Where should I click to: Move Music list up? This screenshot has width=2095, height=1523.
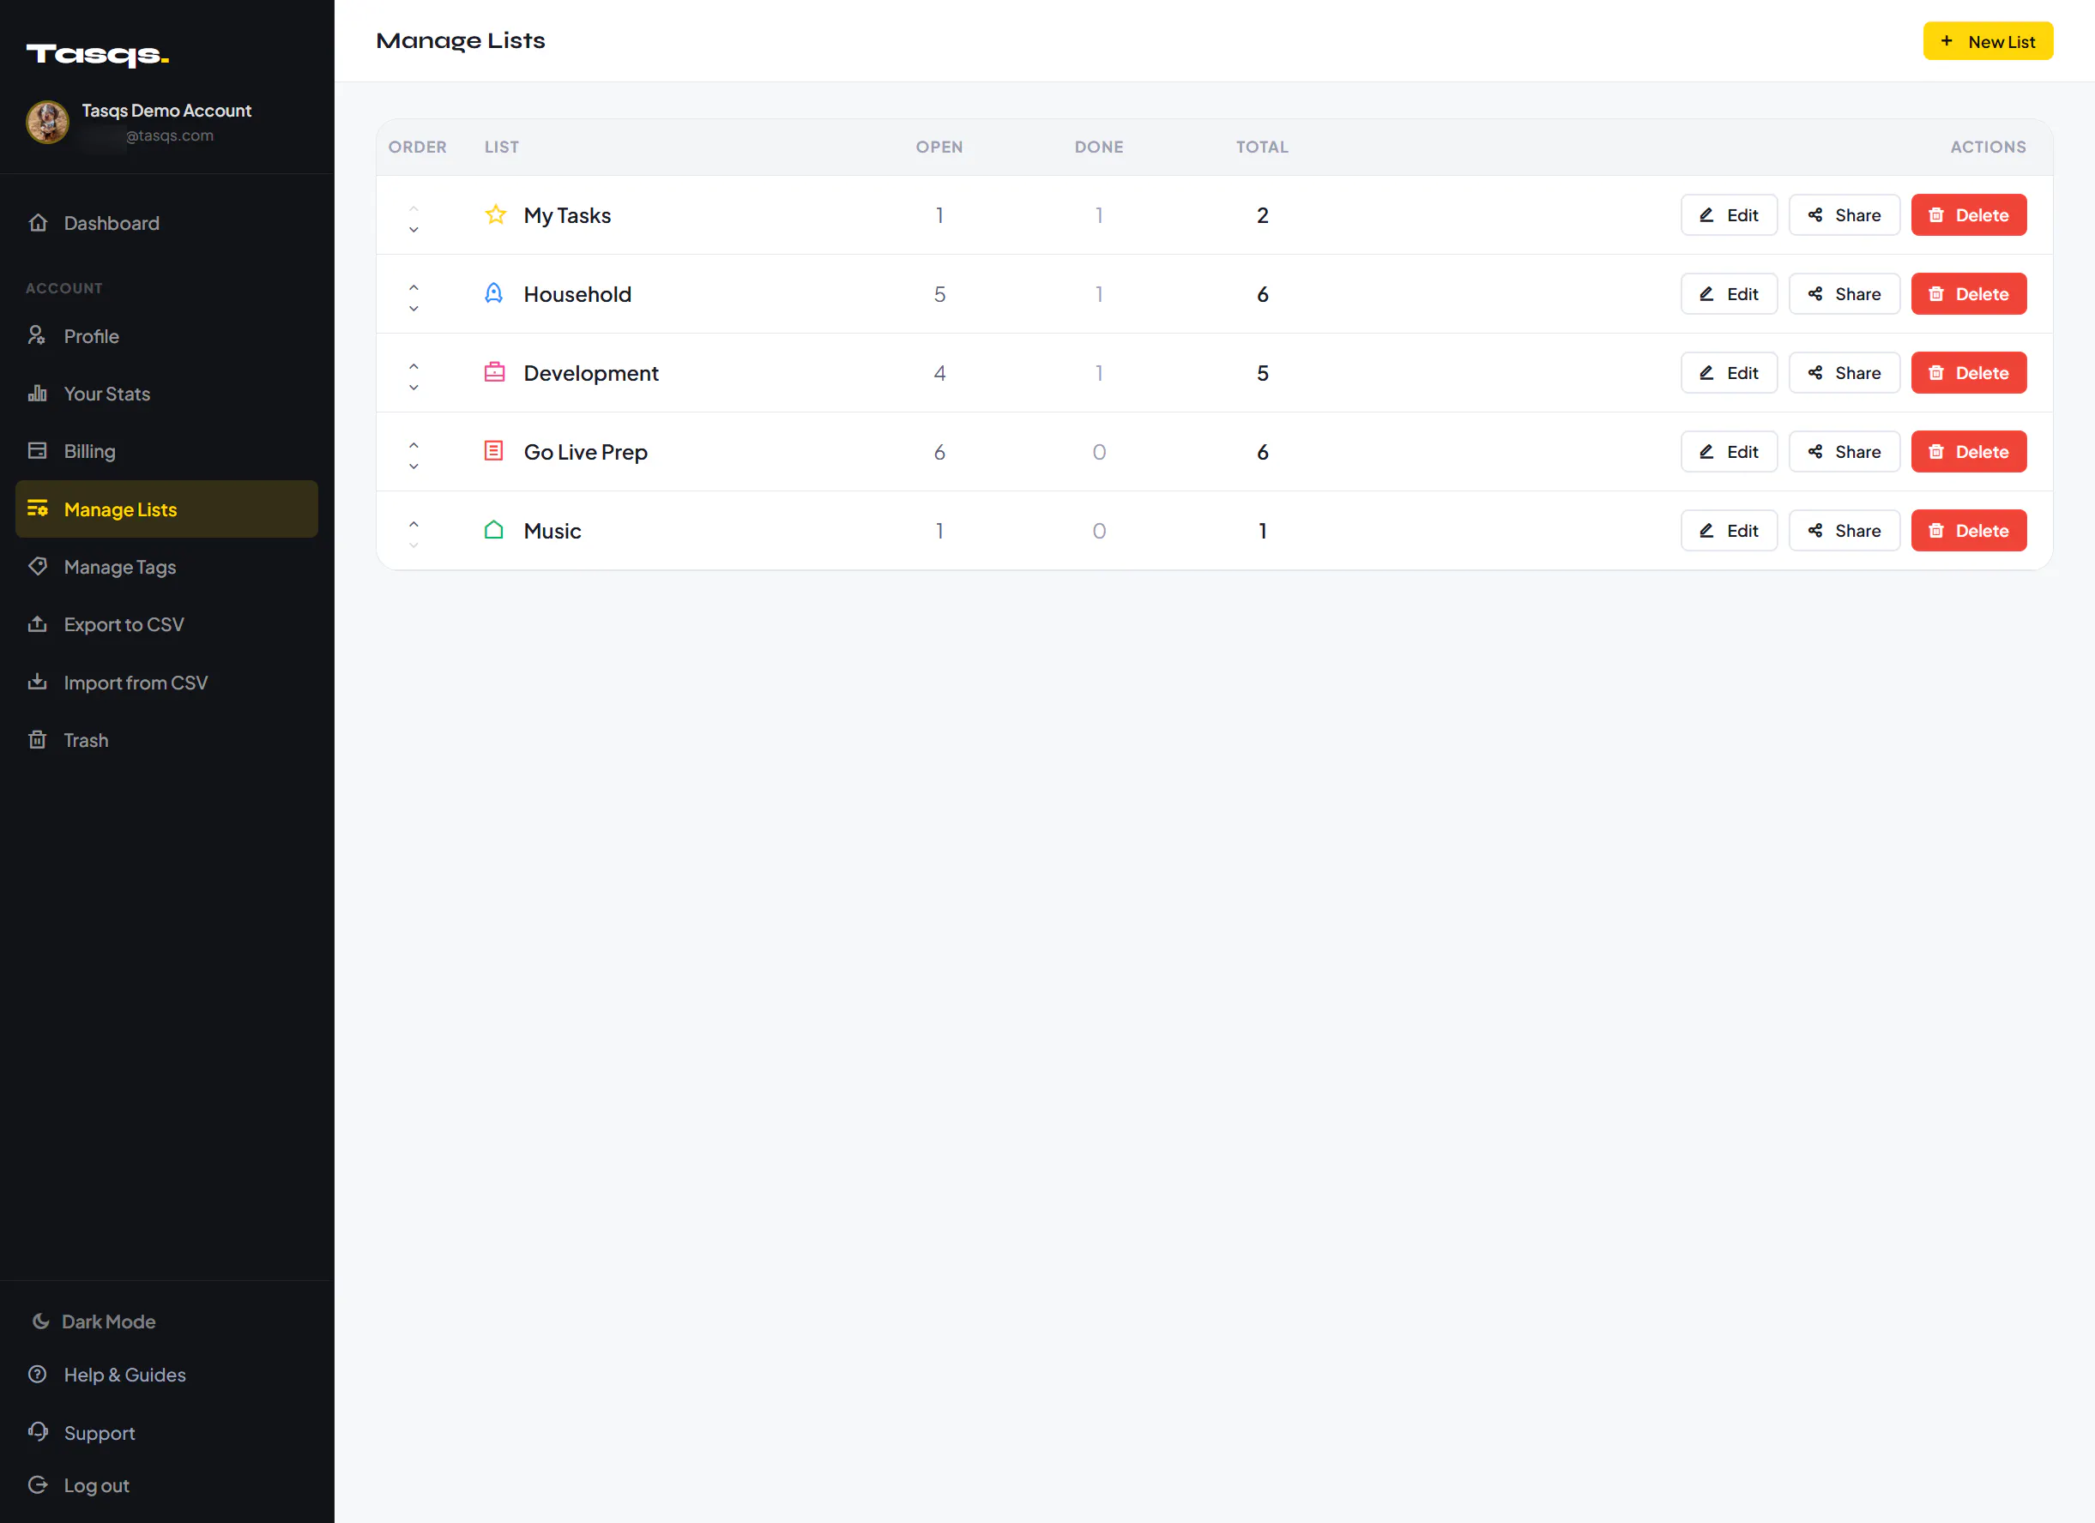click(414, 524)
